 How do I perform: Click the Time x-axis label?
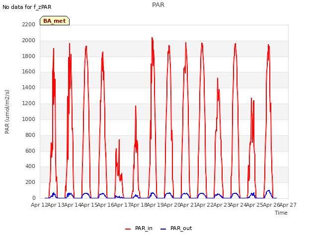coord(281,213)
